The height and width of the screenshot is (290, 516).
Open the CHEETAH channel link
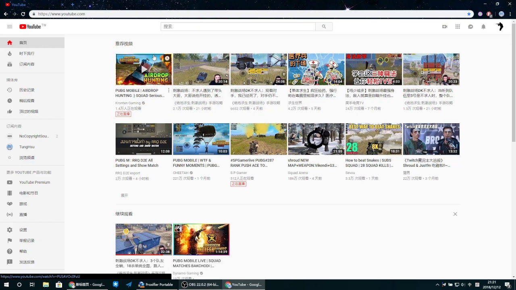[x=181, y=173]
